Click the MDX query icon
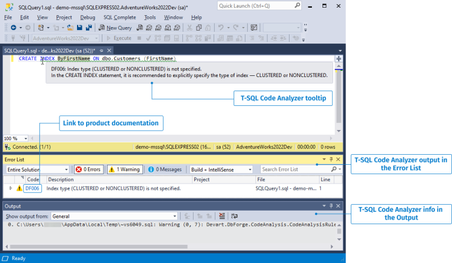452x263 pixels. tap(149, 28)
